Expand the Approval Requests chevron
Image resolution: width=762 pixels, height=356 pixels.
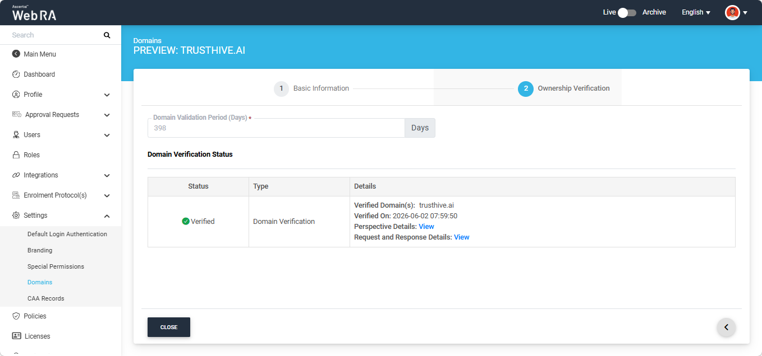click(107, 115)
